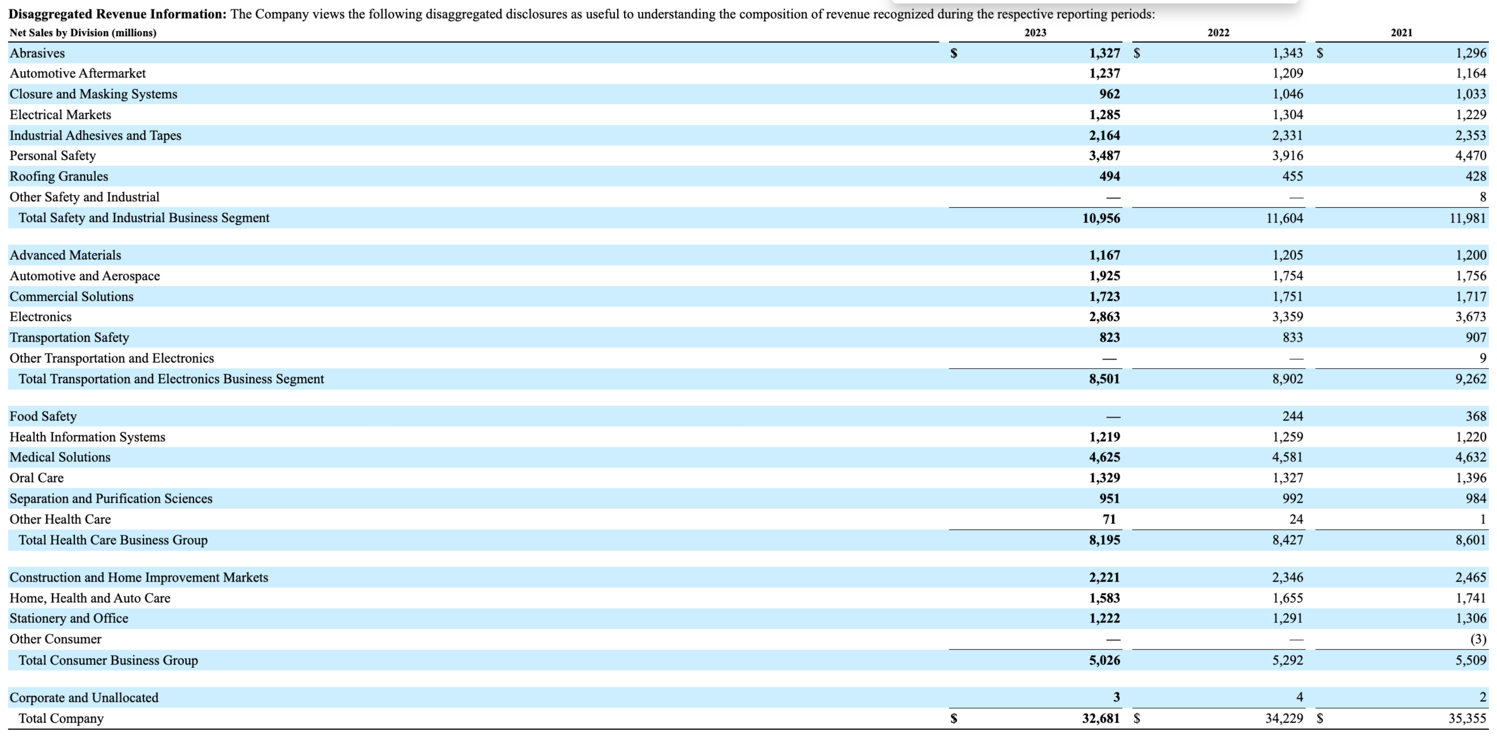This screenshot has width=1497, height=741.
Task: Select the 2023 column header
Action: coord(1035,32)
